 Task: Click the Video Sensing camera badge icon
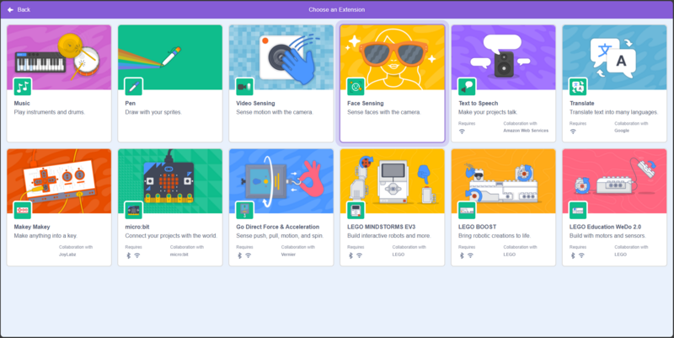coord(244,87)
